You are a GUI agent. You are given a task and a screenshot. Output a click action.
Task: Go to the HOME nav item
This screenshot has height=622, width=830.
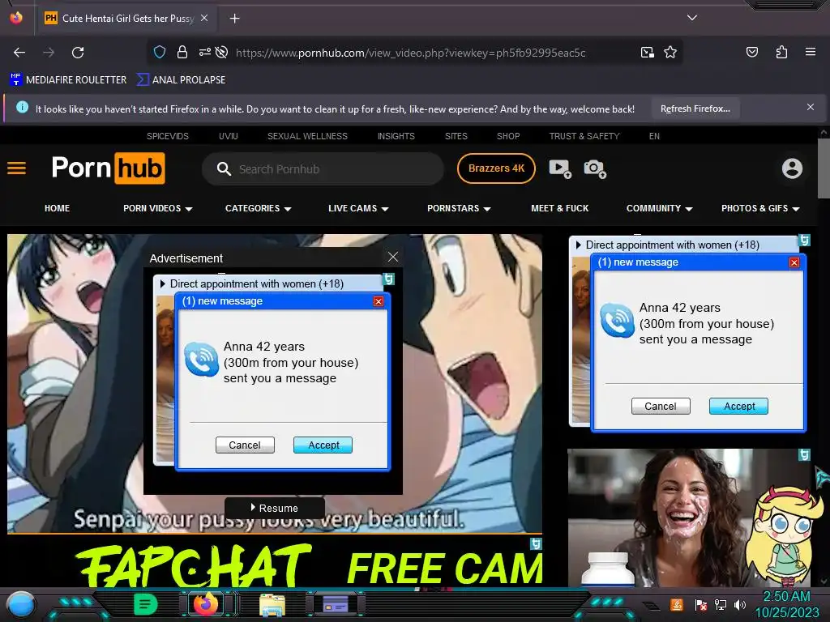pyautogui.click(x=57, y=208)
